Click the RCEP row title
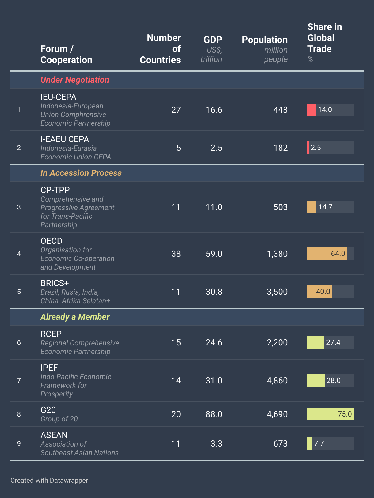 51,334
